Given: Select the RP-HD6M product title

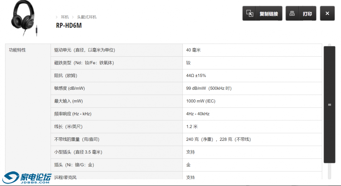Looking at the screenshot, I should click(69, 25).
